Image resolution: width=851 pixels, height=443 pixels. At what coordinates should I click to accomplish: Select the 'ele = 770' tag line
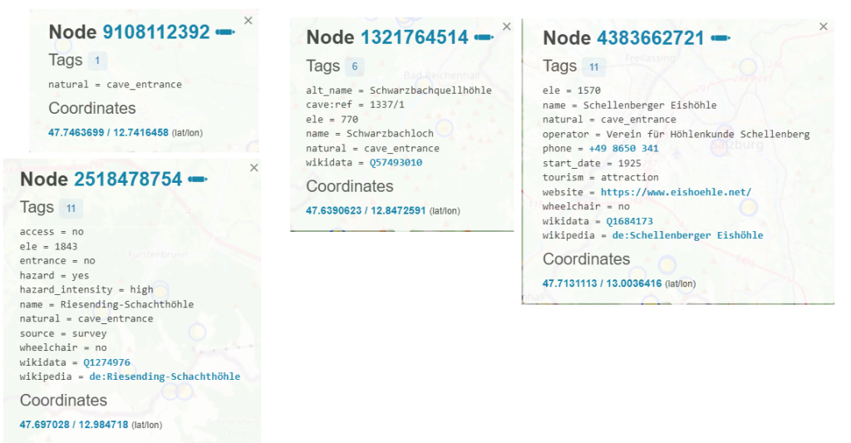pos(332,119)
